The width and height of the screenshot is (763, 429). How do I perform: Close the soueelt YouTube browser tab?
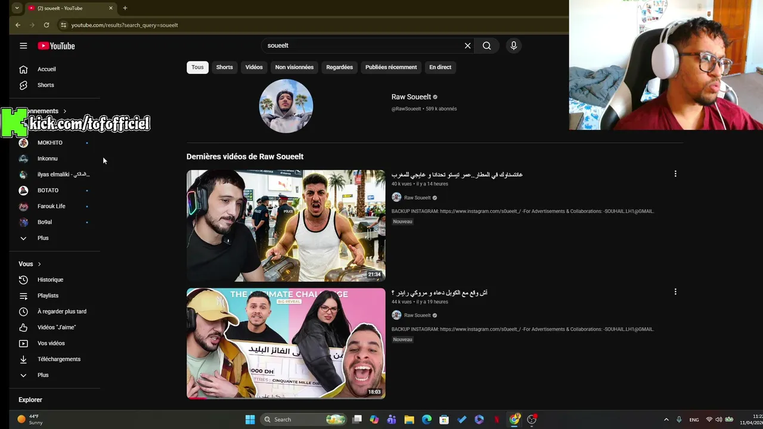(110, 8)
